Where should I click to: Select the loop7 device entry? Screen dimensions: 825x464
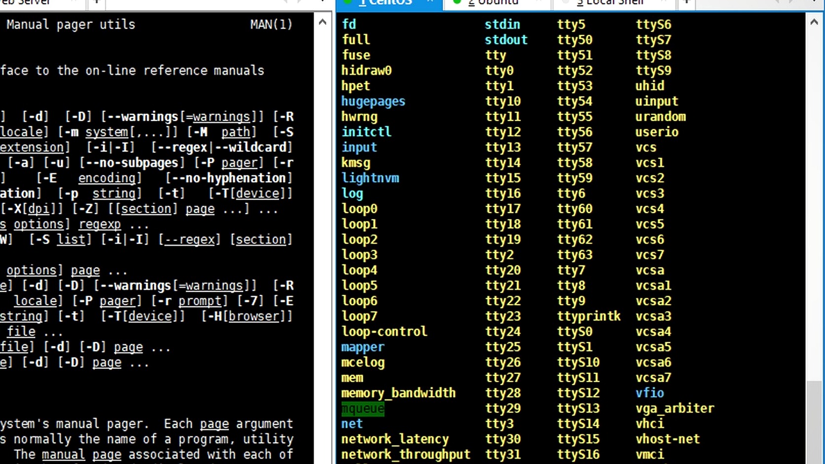(x=359, y=317)
